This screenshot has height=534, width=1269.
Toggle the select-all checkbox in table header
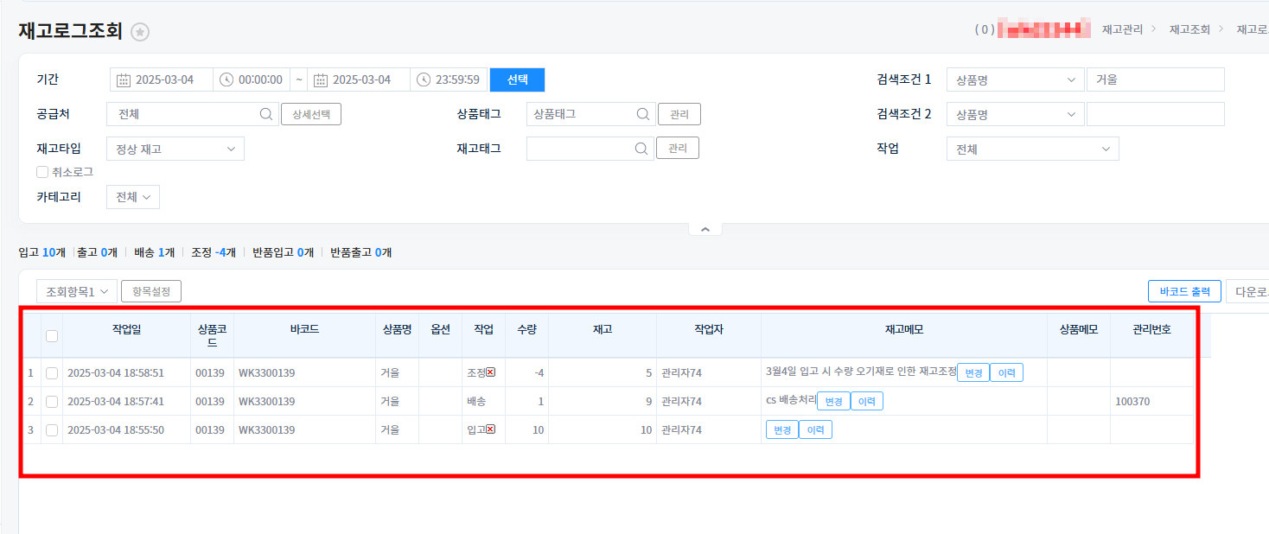pyautogui.click(x=52, y=336)
